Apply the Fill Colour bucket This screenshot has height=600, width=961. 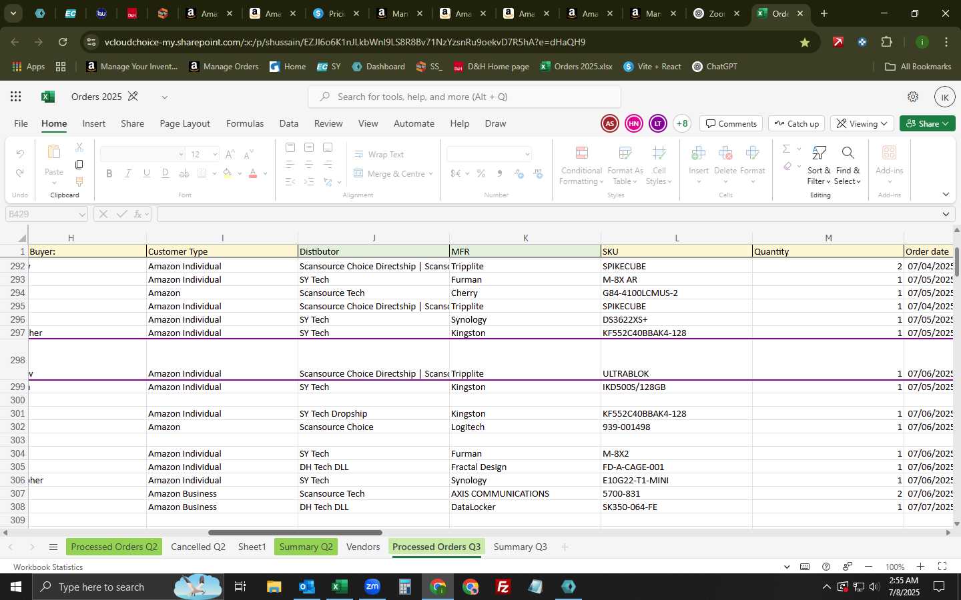coord(228,174)
